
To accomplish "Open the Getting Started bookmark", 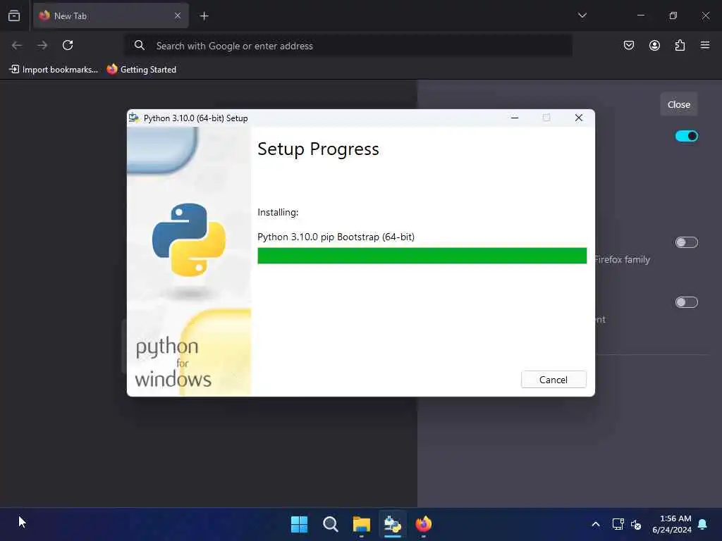I will (x=142, y=70).
